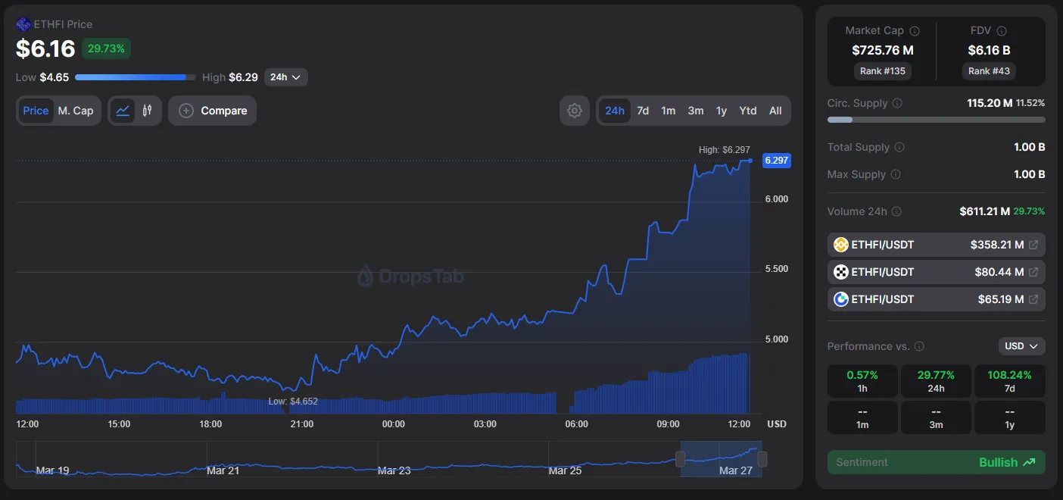Show Total Supply info icon
Screen dimensions: 1063x500
pyautogui.click(x=899, y=147)
